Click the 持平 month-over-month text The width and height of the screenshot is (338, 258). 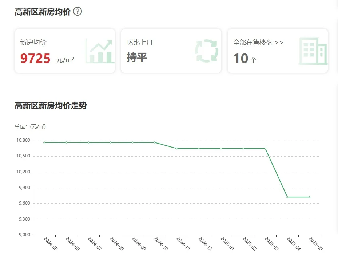point(137,57)
